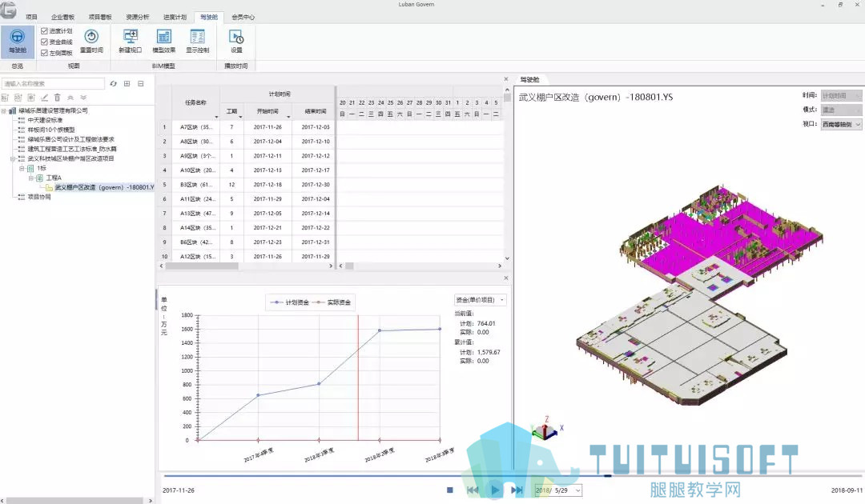Uncheck the 资金曲线 checkbox
Image resolution: width=865 pixels, height=504 pixels.
coord(44,42)
